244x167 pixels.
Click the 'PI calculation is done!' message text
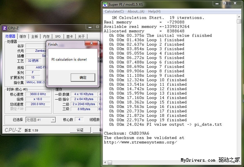click(x=69, y=60)
